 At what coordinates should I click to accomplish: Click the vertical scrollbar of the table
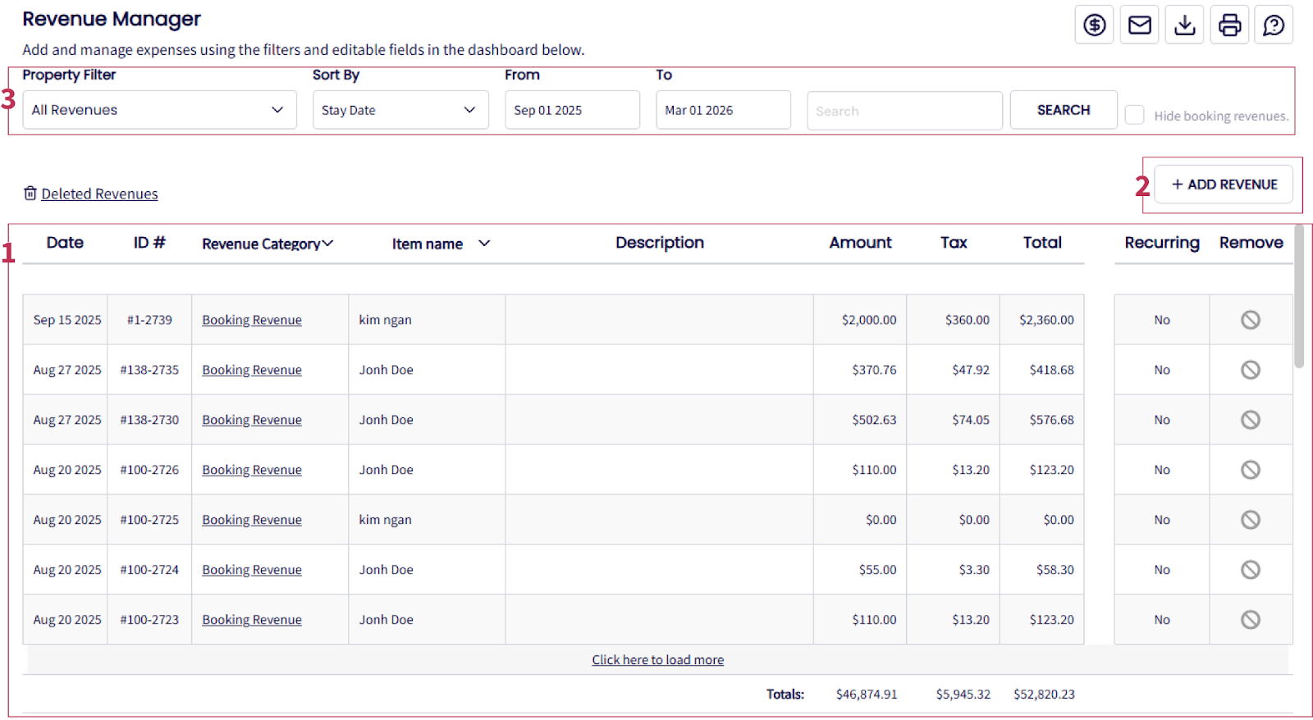[x=1298, y=297]
